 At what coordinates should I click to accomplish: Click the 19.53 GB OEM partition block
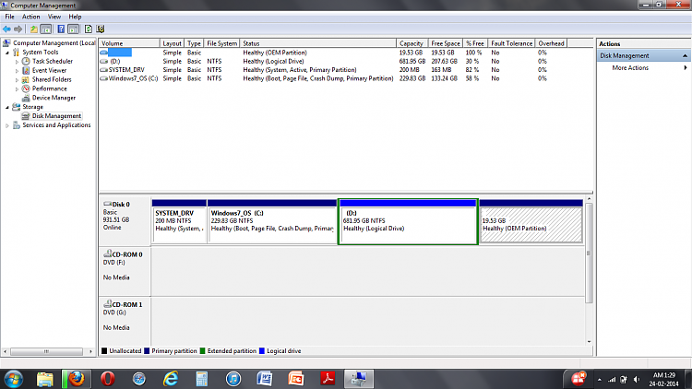click(x=531, y=221)
